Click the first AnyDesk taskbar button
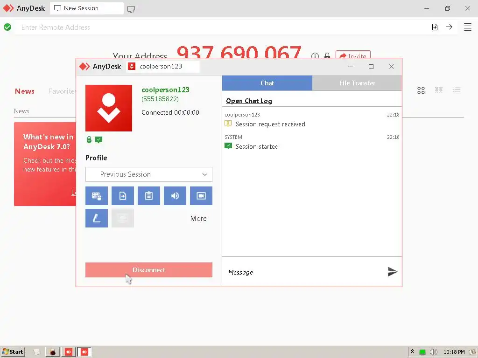 (69, 352)
